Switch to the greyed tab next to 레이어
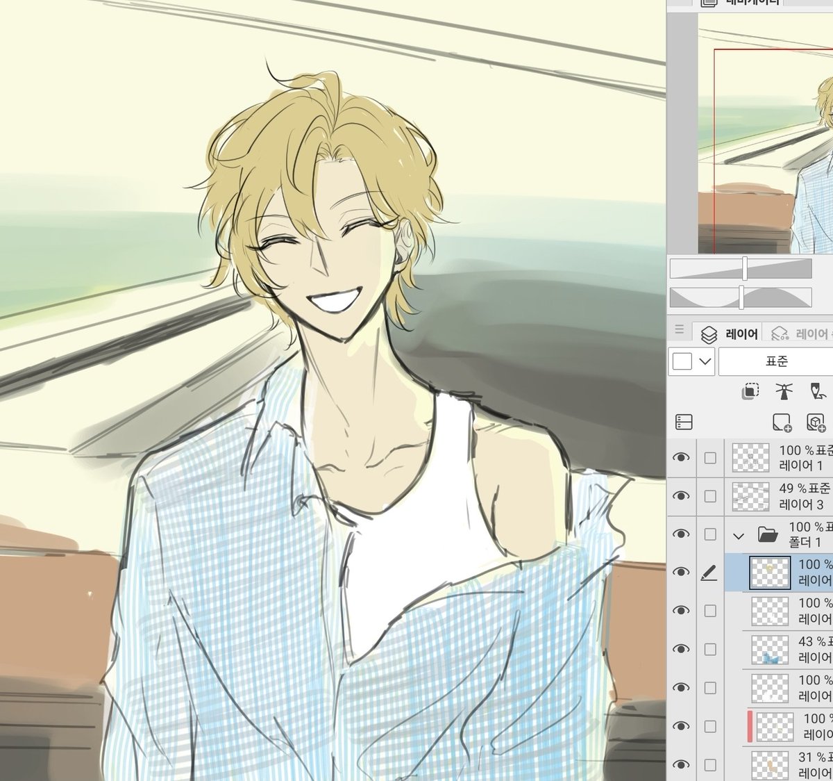Image resolution: width=833 pixels, height=781 pixels. point(800,334)
